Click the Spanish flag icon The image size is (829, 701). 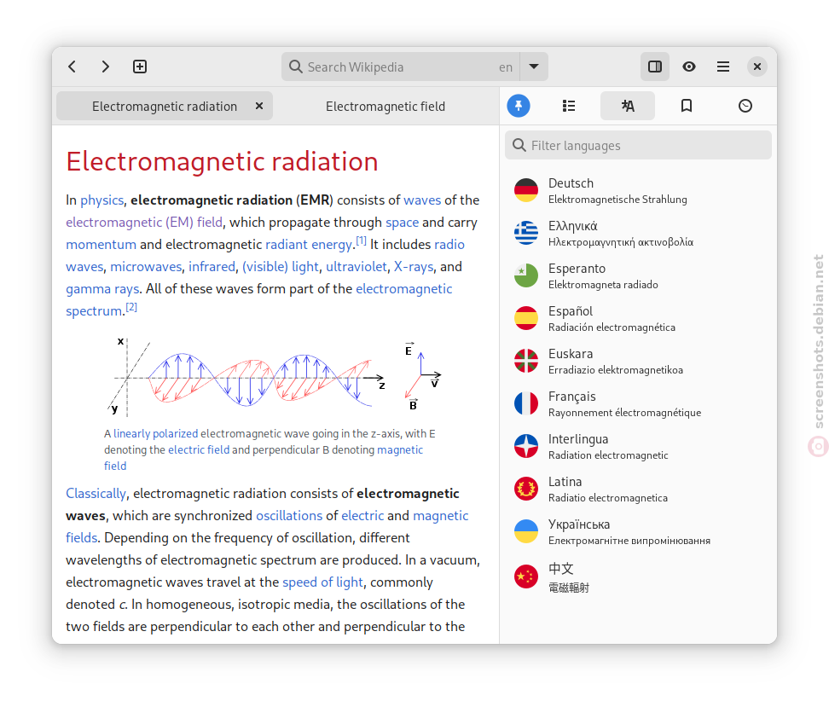coord(526,318)
